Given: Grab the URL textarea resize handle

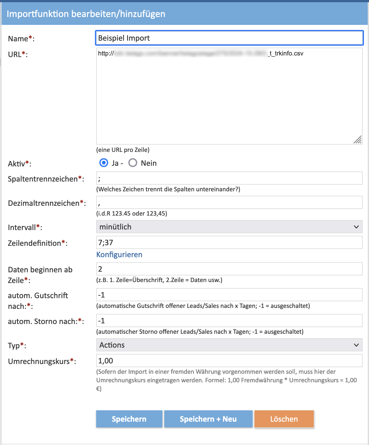Looking at the screenshot, I should [x=358, y=140].
